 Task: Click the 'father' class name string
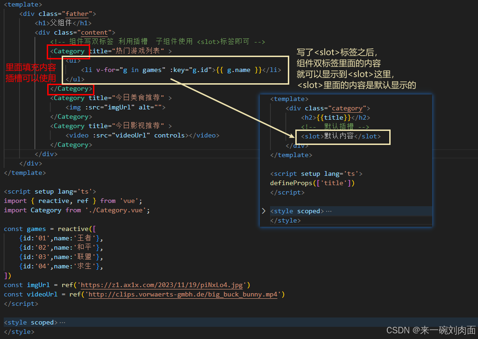pyautogui.click(x=77, y=14)
